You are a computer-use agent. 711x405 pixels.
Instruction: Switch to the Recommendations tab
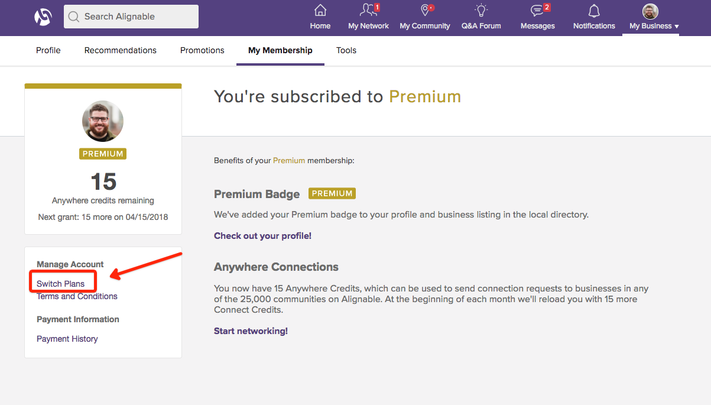click(121, 50)
